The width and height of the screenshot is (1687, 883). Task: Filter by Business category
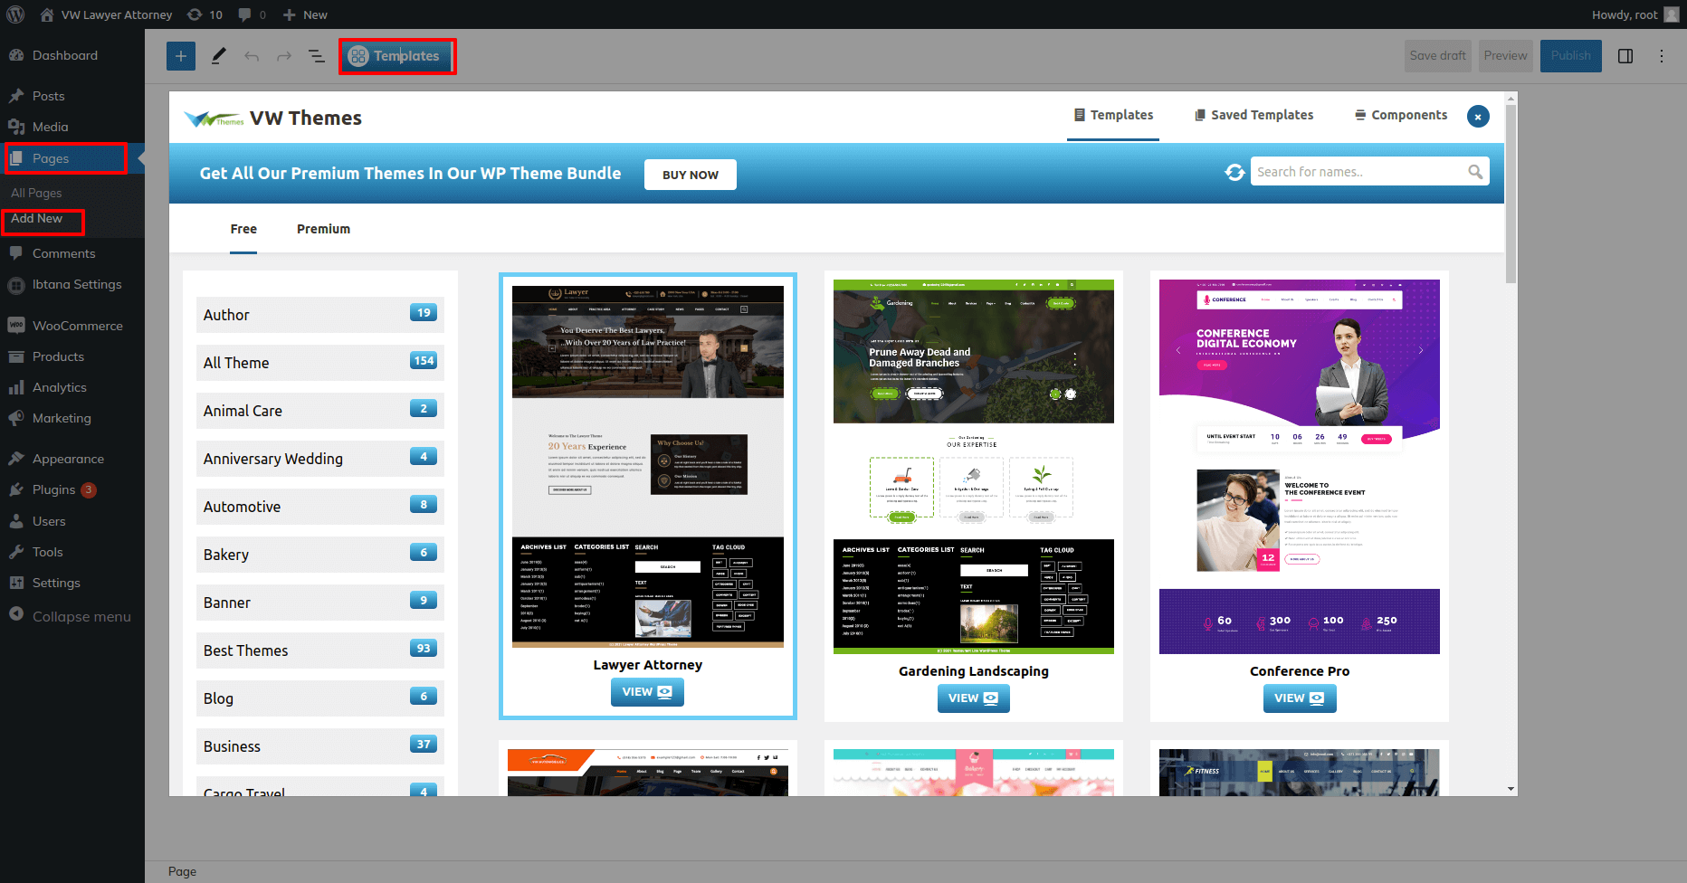click(x=320, y=746)
